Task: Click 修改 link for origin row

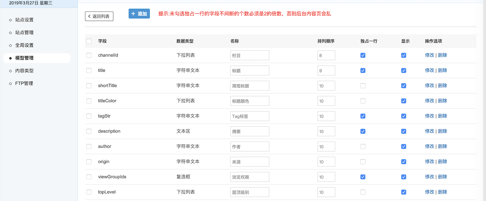Action: [x=429, y=162]
